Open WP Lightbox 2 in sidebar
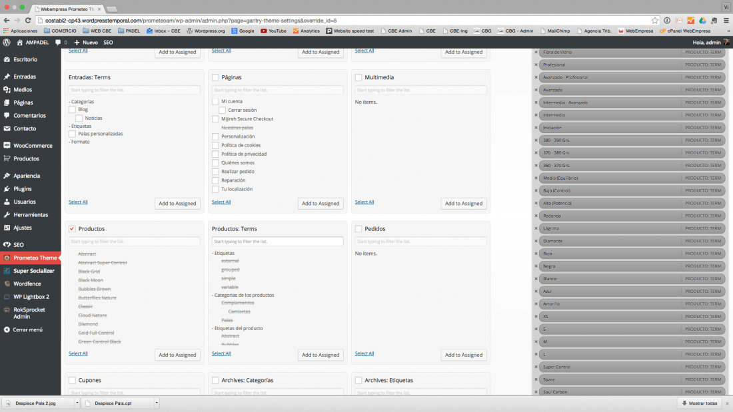The width and height of the screenshot is (733, 412). click(x=31, y=297)
